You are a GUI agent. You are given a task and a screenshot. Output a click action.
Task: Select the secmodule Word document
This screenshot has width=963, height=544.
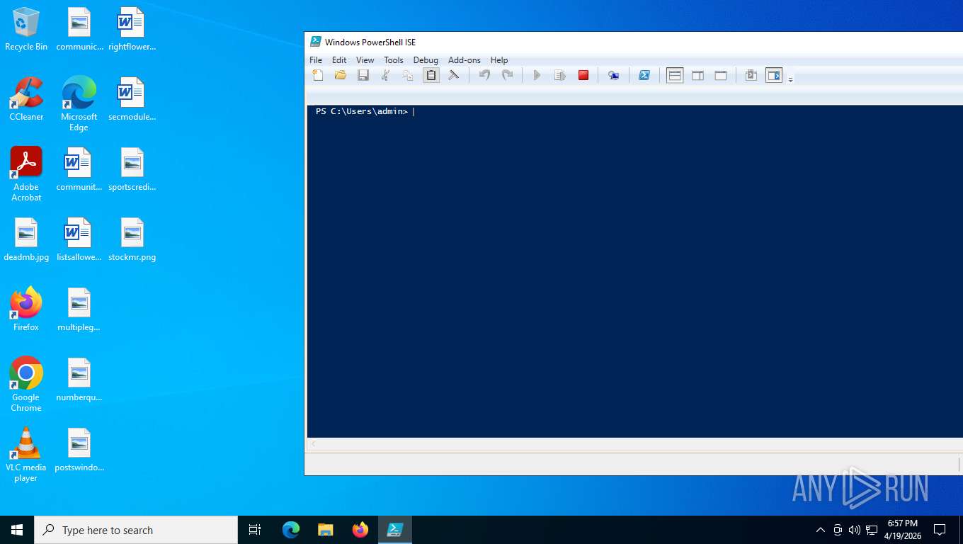click(132, 99)
